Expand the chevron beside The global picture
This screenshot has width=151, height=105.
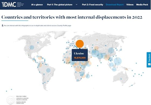[x=77, y=5]
